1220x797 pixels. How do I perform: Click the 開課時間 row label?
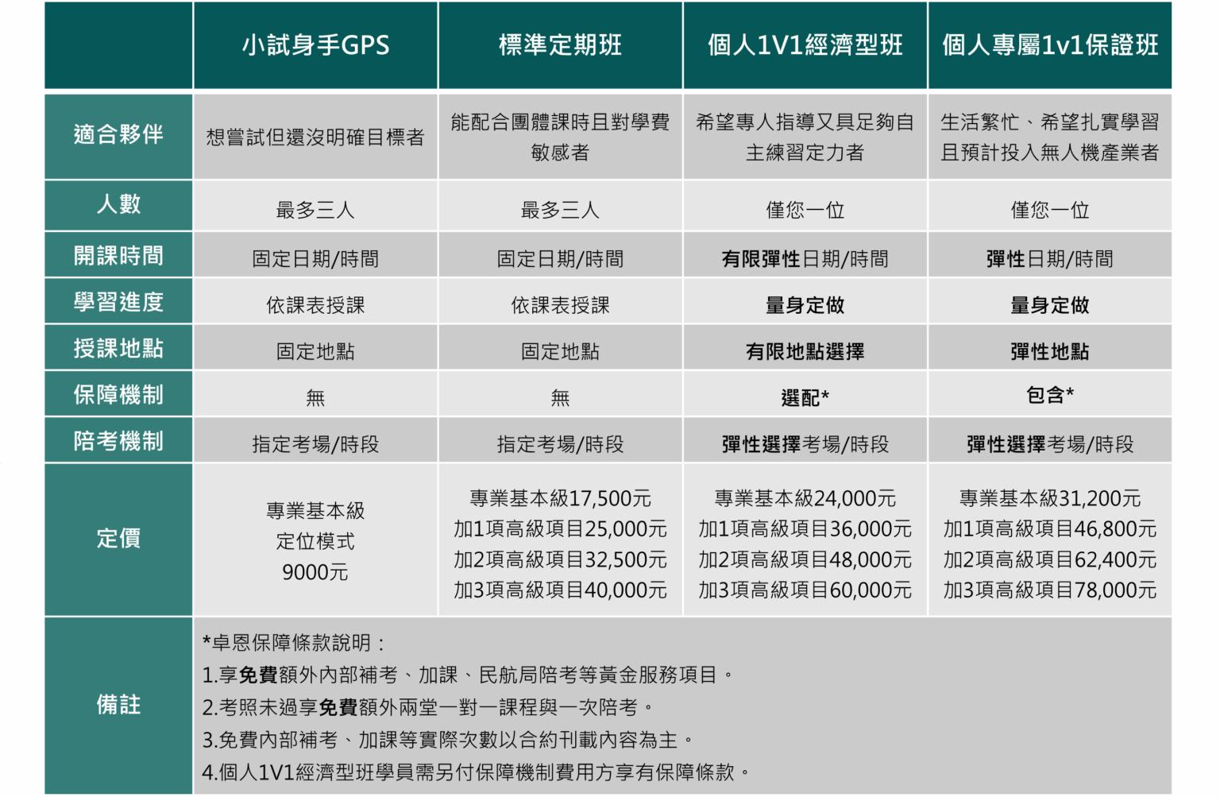pyautogui.click(x=118, y=256)
